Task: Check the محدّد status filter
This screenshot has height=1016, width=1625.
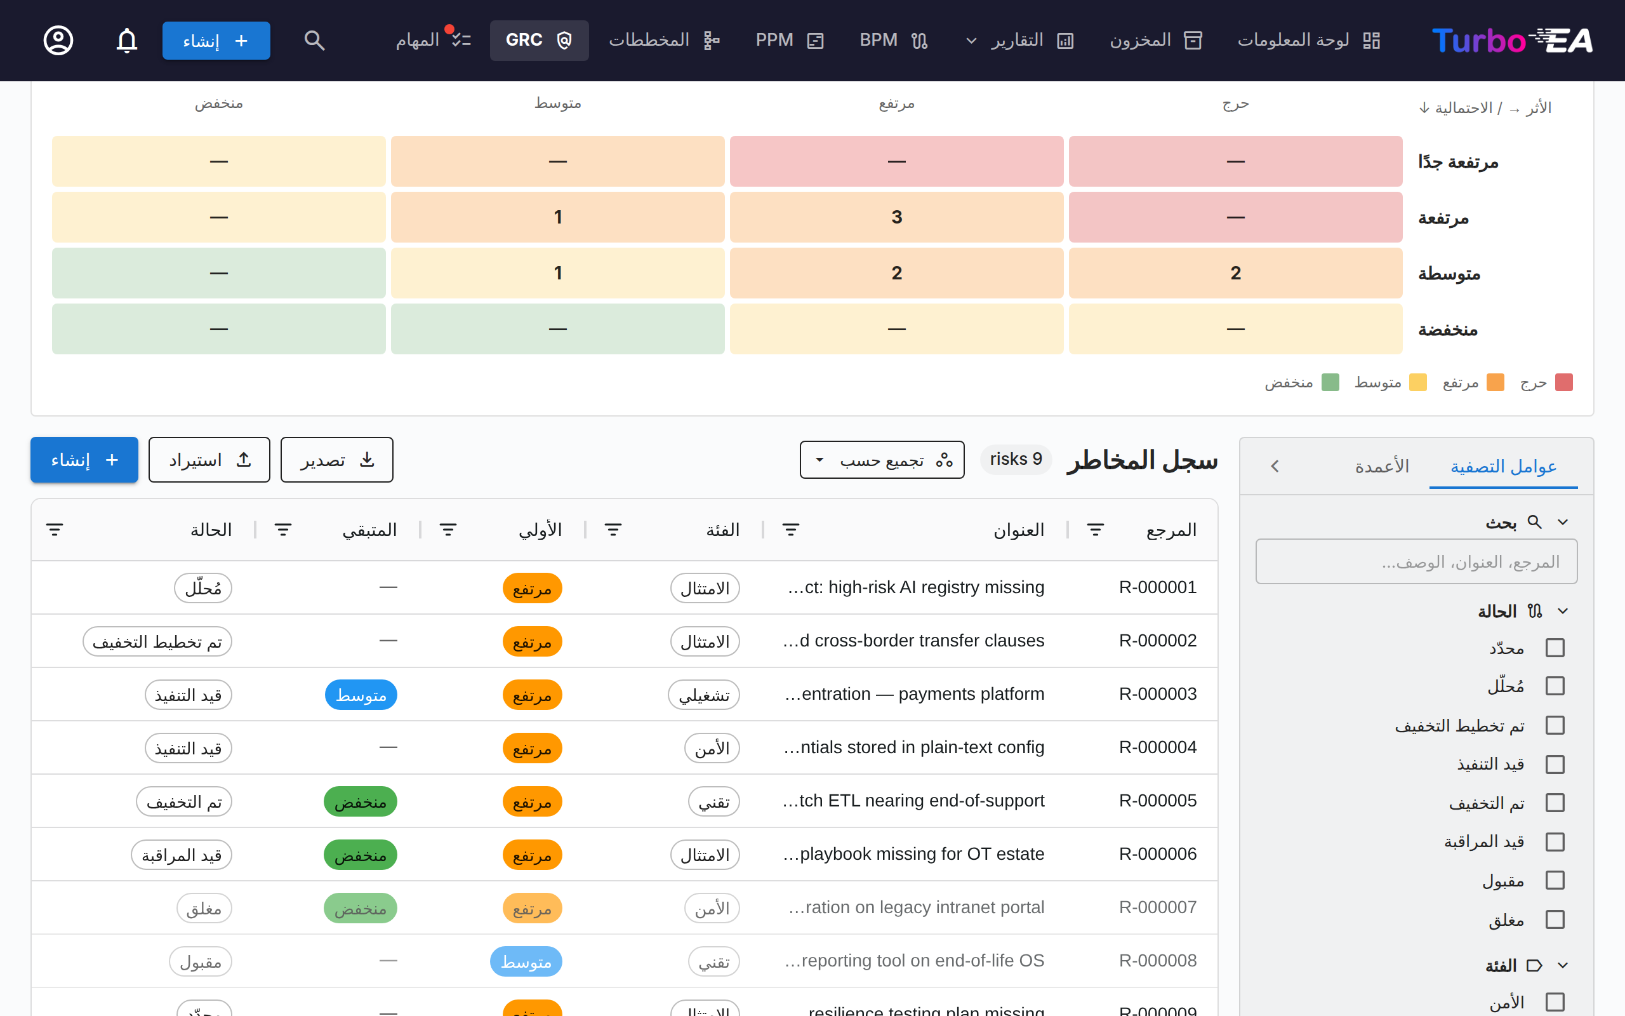Action: [1555, 648]
